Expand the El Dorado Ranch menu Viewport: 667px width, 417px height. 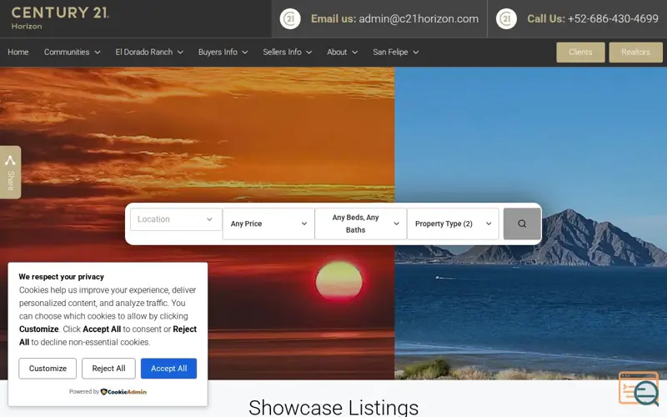(x=149, y=52)
